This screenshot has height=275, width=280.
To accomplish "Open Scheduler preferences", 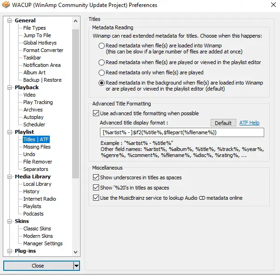I will tap(34, 124).
